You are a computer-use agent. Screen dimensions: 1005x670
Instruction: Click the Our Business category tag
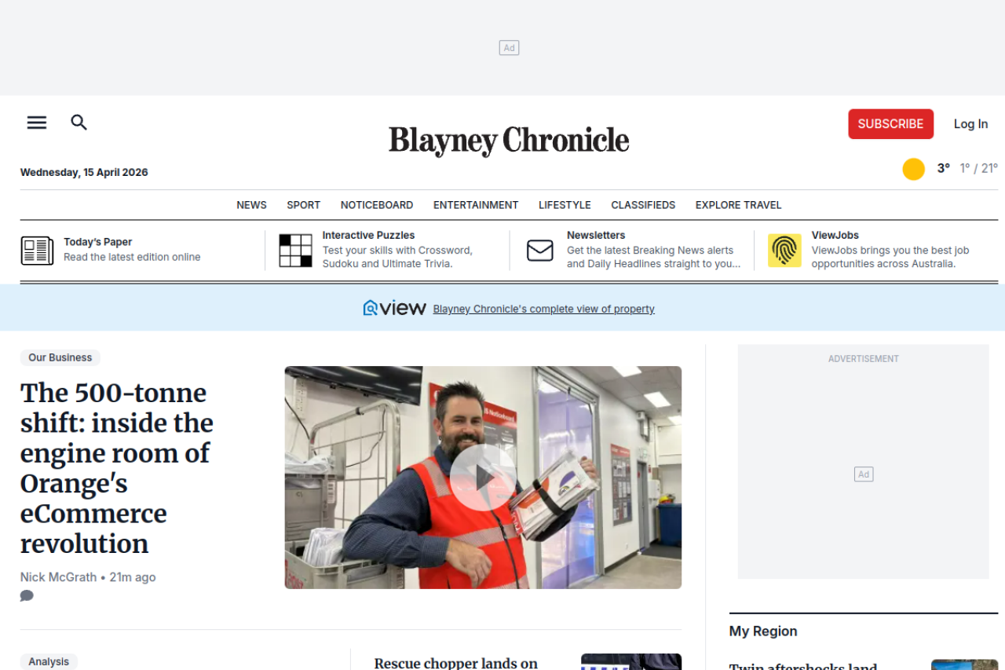(x=60, y=357)
